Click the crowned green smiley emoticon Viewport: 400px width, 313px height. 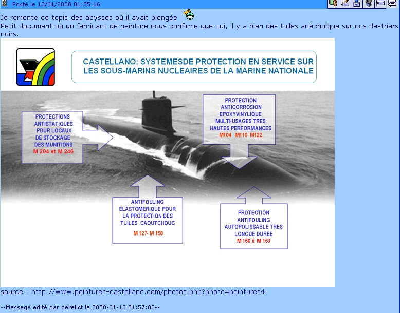tap(189, 16)
